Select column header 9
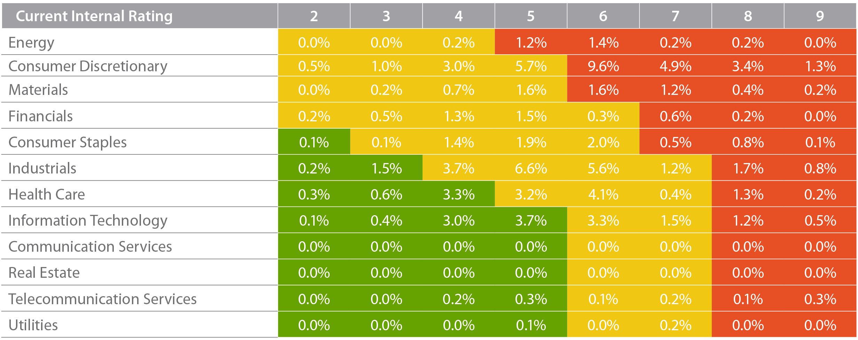The height and width of the screenshot is (340, 858). coord(820,16)
